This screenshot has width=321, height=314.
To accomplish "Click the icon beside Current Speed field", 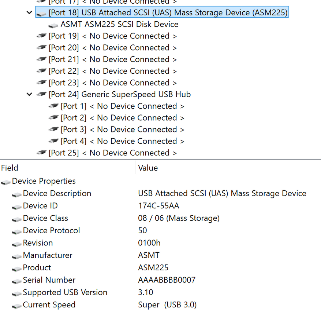I will 16,305.
